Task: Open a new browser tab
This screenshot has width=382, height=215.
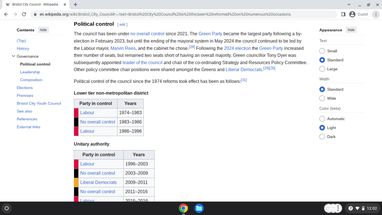Action: pos(76,4)
